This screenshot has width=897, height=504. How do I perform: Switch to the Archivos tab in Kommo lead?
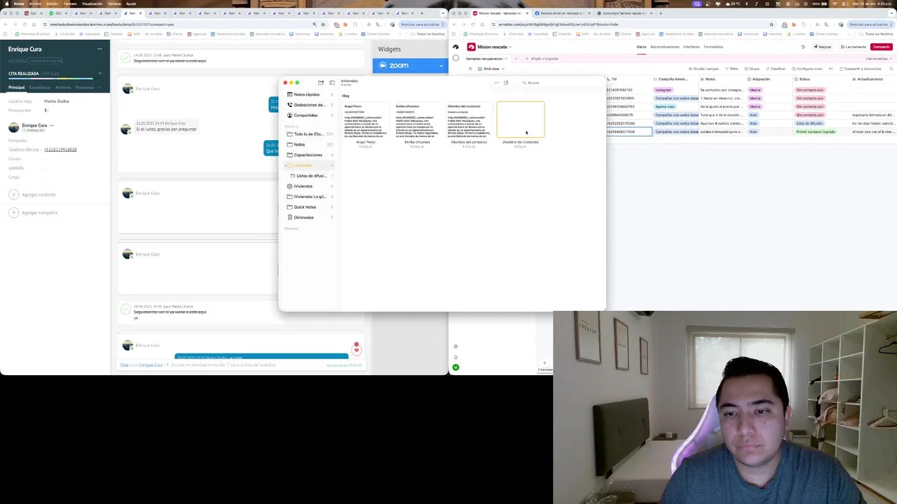(63, 87)
